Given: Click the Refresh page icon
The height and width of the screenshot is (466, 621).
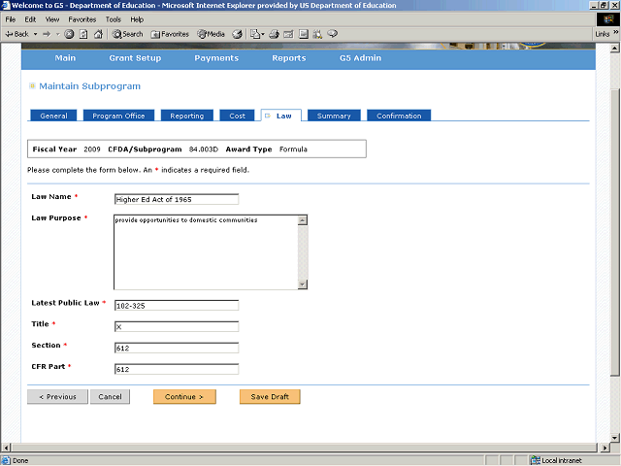Looking at the screenshot, I should [83, 34].
